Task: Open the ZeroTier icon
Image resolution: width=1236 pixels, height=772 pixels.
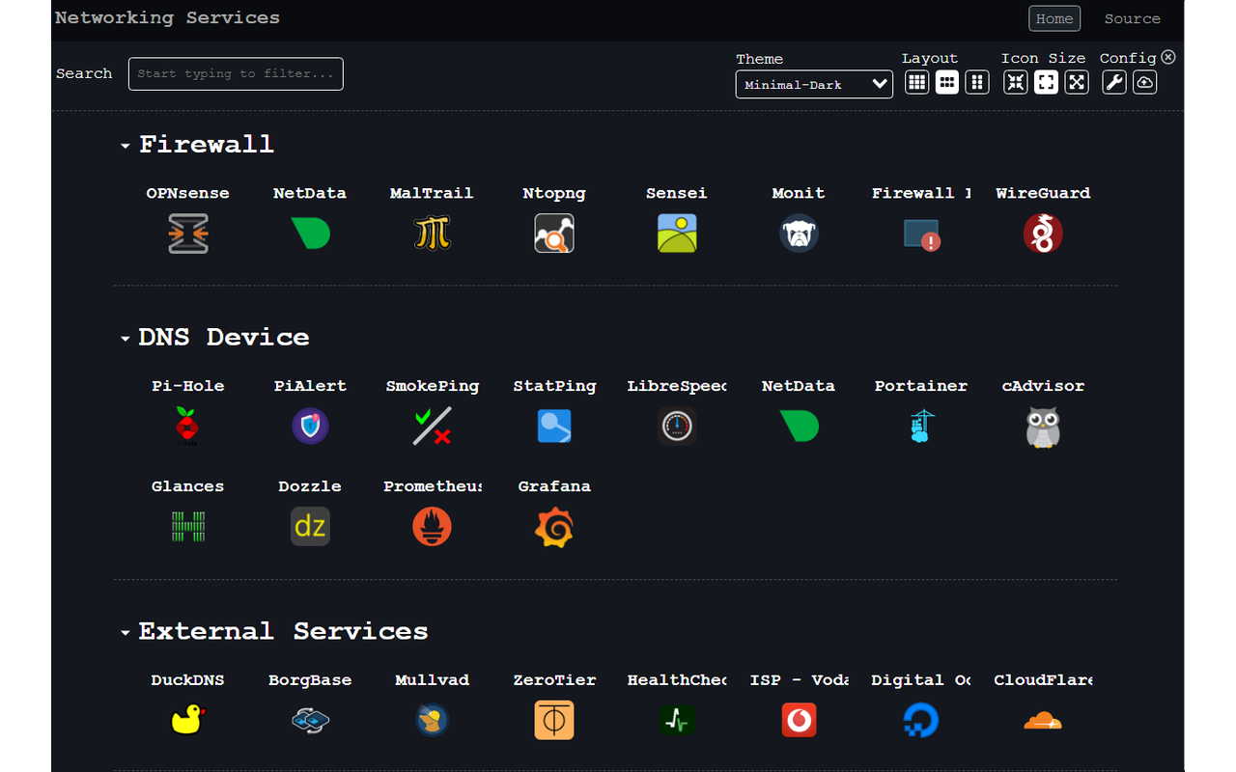Action: coord(554,720)
